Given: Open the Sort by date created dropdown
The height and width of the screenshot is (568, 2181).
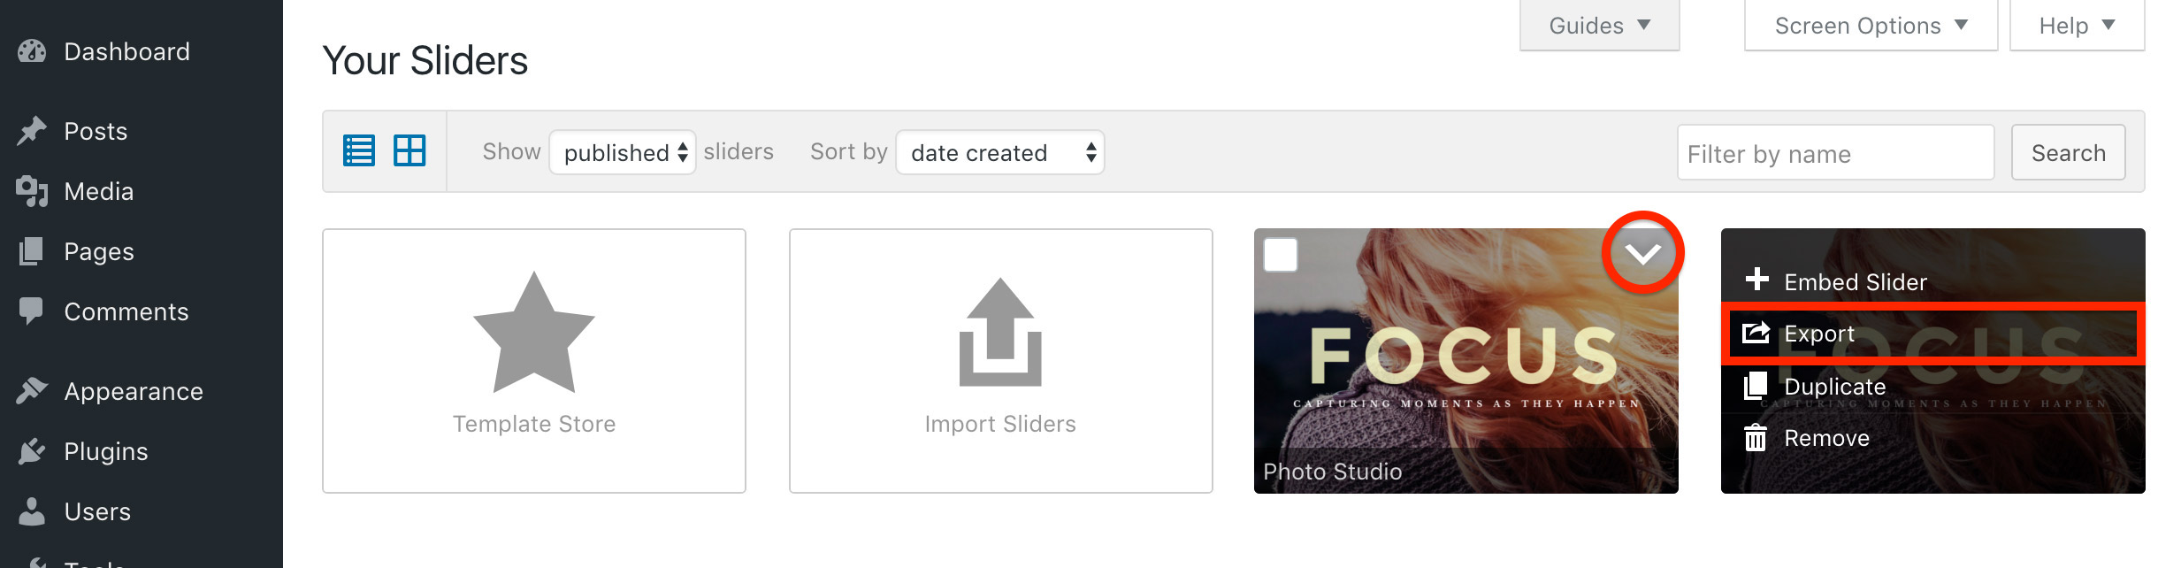Looking at the screenshot, I should point(1000,152).
